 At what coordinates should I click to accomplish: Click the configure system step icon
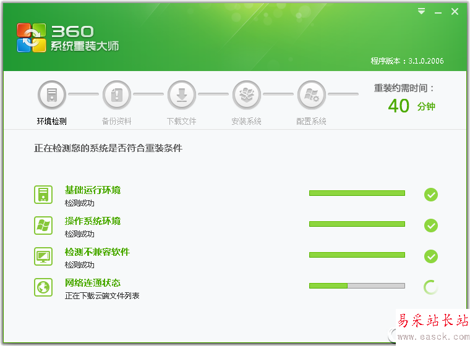click(312, 95)
